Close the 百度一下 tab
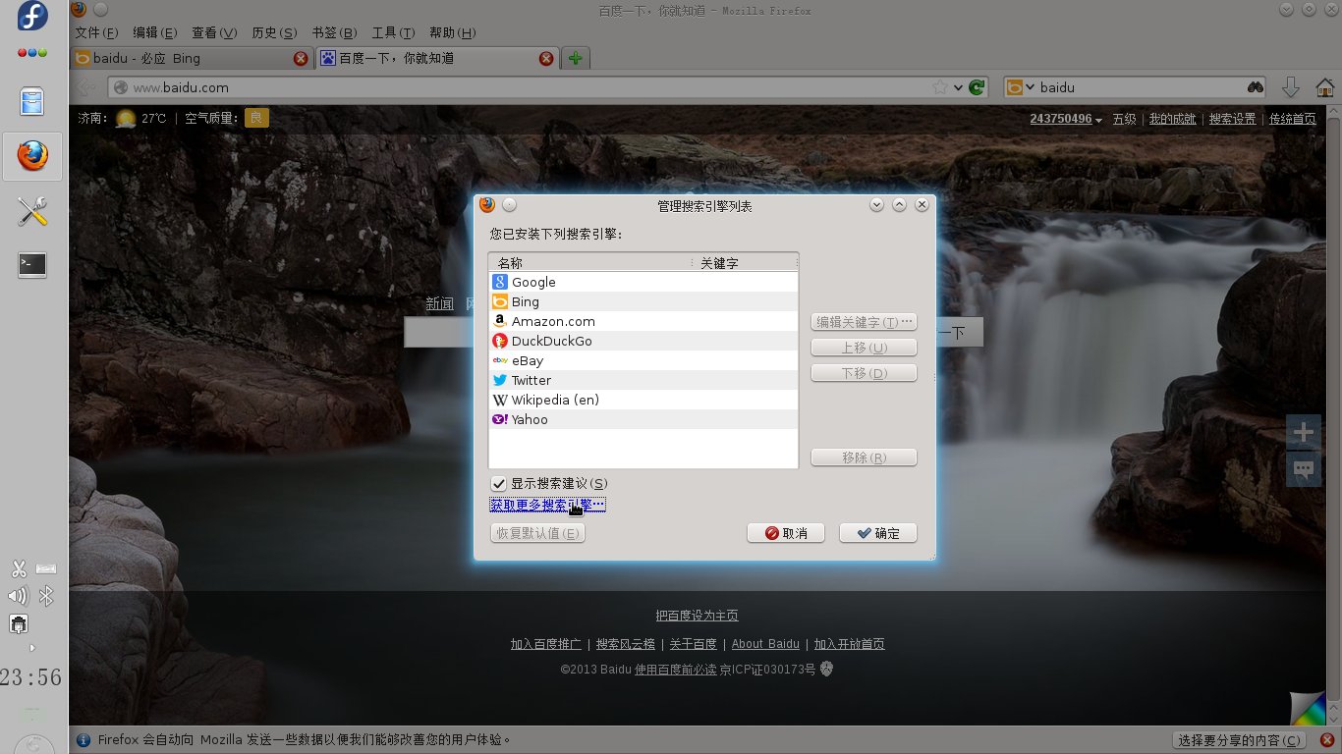 click(x=546, y=59)
